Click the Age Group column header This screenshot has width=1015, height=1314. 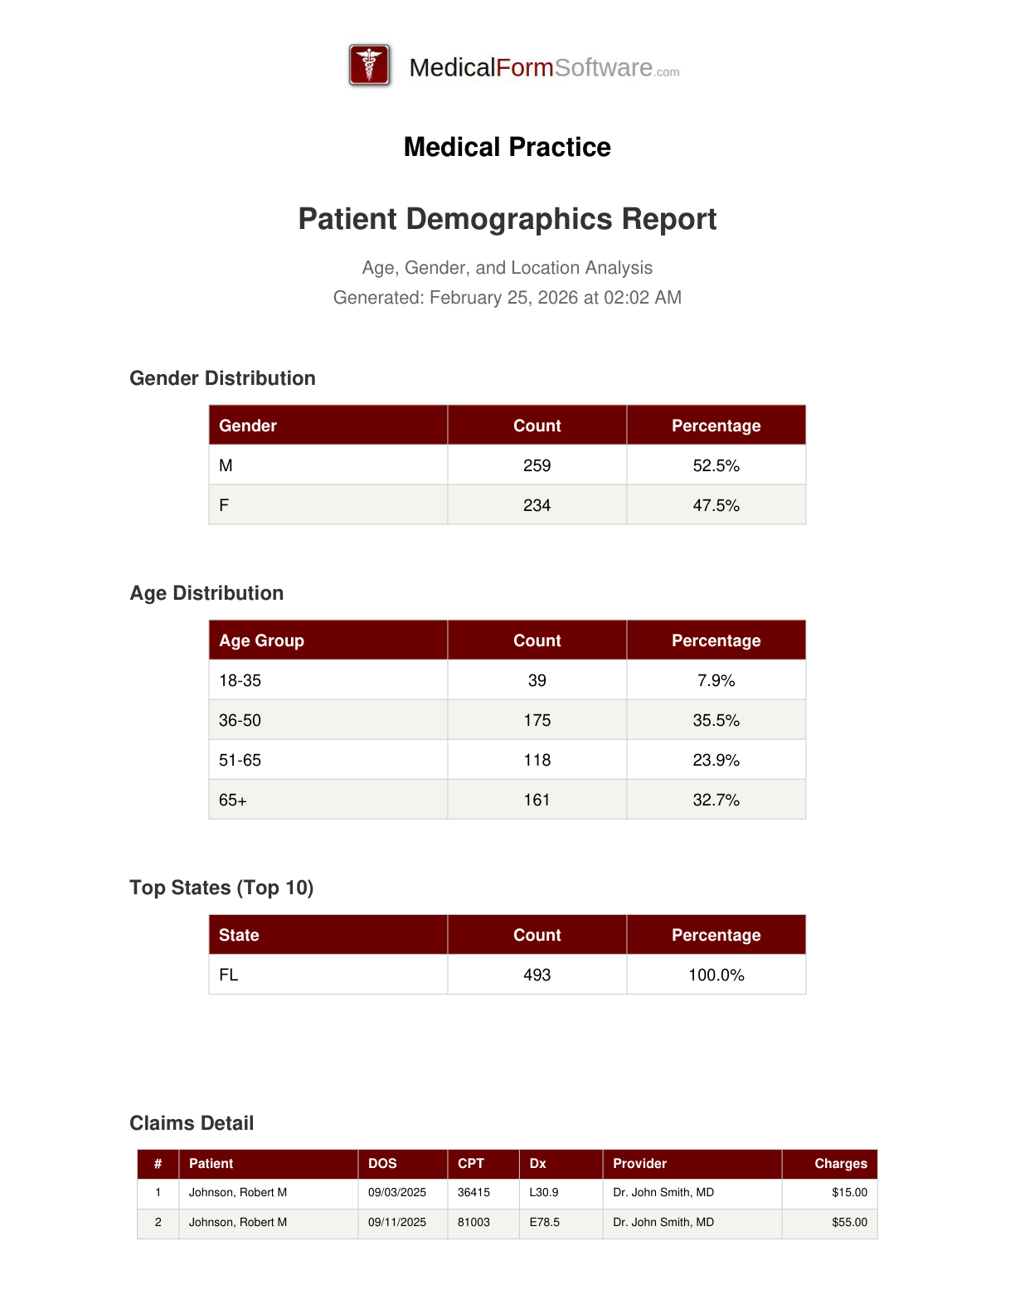point(261,640)
